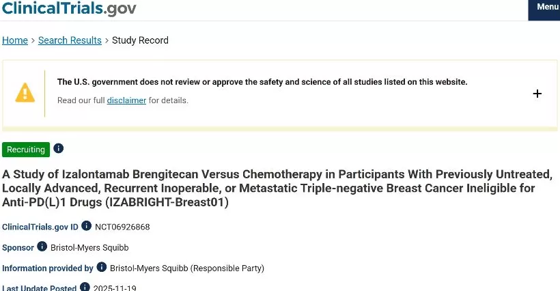Click info icon beside ClinicalTrials.gov ID

coord(86,226)
